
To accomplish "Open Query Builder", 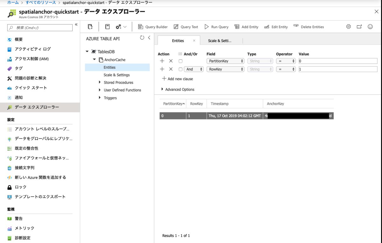I will pyautogui.click(x=152, y=27).
